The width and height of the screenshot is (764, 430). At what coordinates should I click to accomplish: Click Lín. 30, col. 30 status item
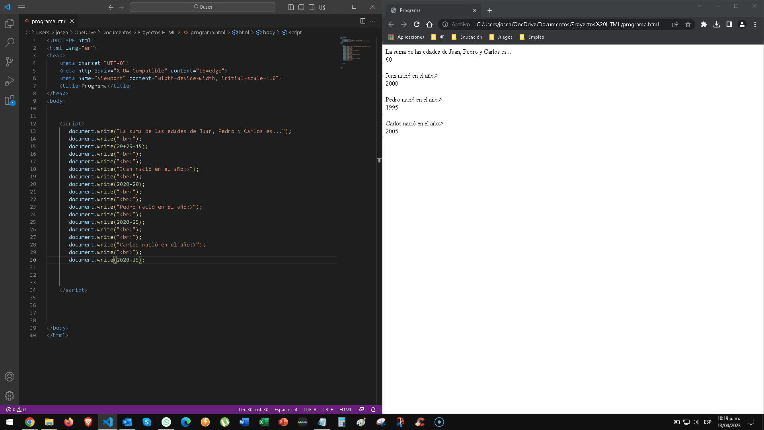(253, 410)
